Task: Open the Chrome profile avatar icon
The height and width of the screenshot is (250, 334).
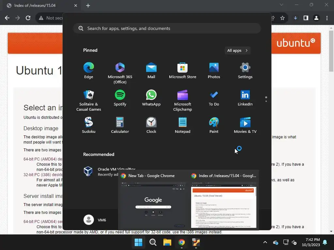Action: tap(316, 18)
